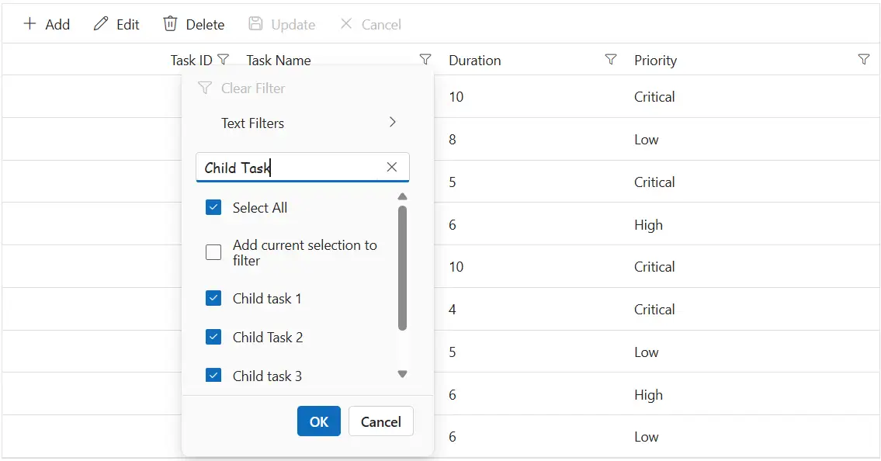Click the toolbar Cancel button

point(371,24)
